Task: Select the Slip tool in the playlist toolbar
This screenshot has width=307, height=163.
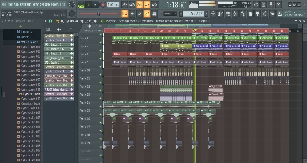Action: [77, 21]
